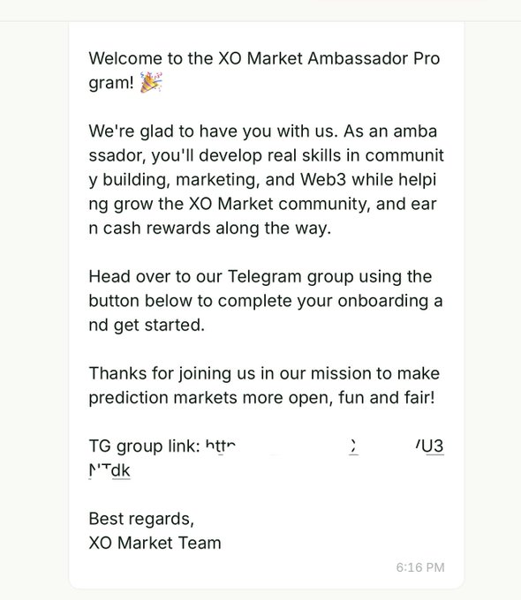The image size is (521, 600).
Task: Click the "TG group link:" label
Action: (145, 446)
